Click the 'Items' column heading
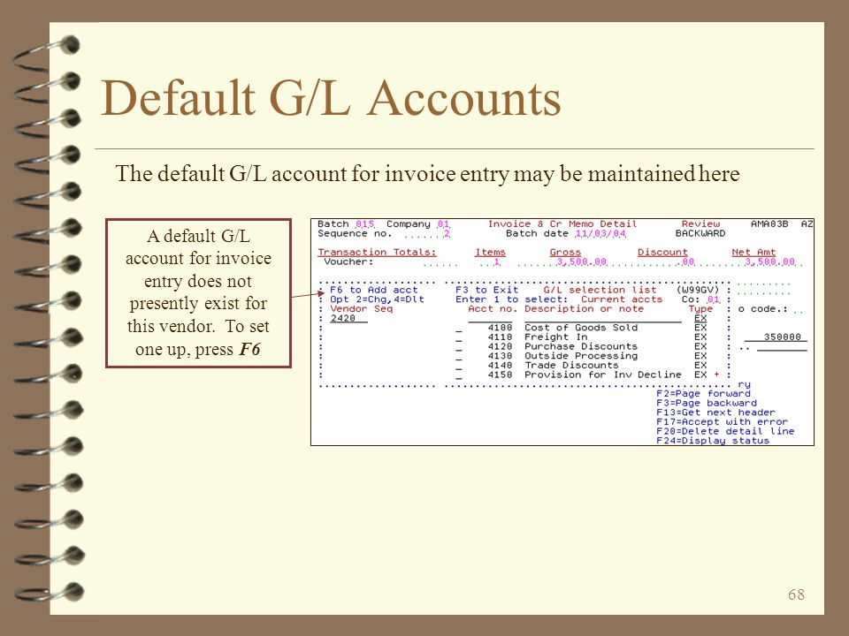Screen dimensions: 849x636 click(x=490, y=253)
